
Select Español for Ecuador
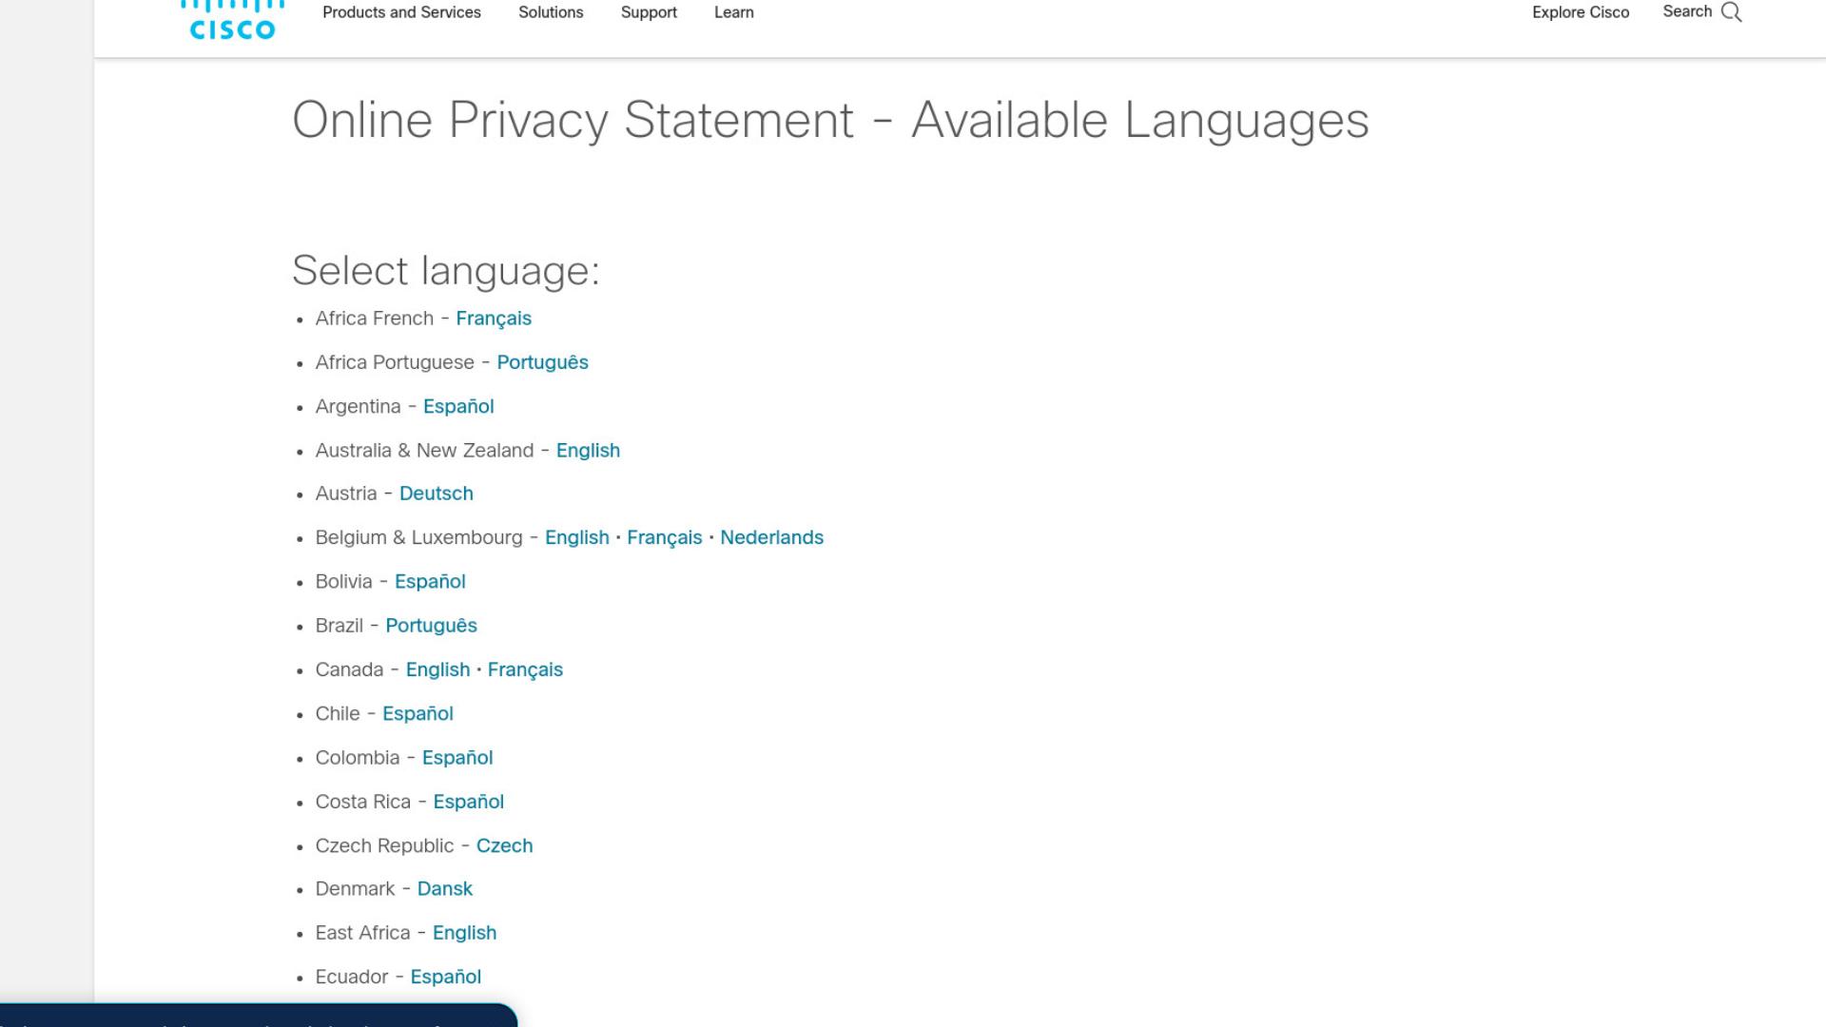click(445, 977)
